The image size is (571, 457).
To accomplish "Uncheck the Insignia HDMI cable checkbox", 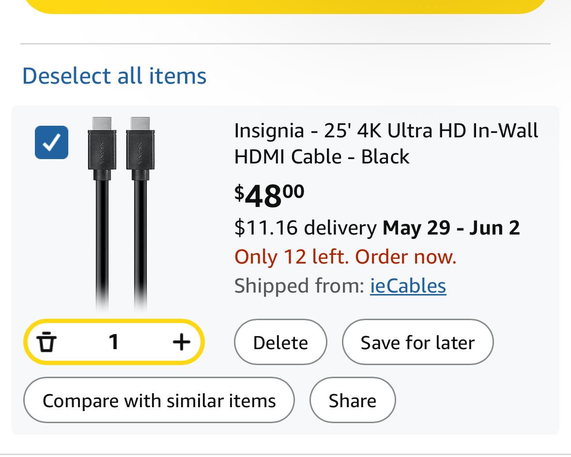I will (51, 142).
